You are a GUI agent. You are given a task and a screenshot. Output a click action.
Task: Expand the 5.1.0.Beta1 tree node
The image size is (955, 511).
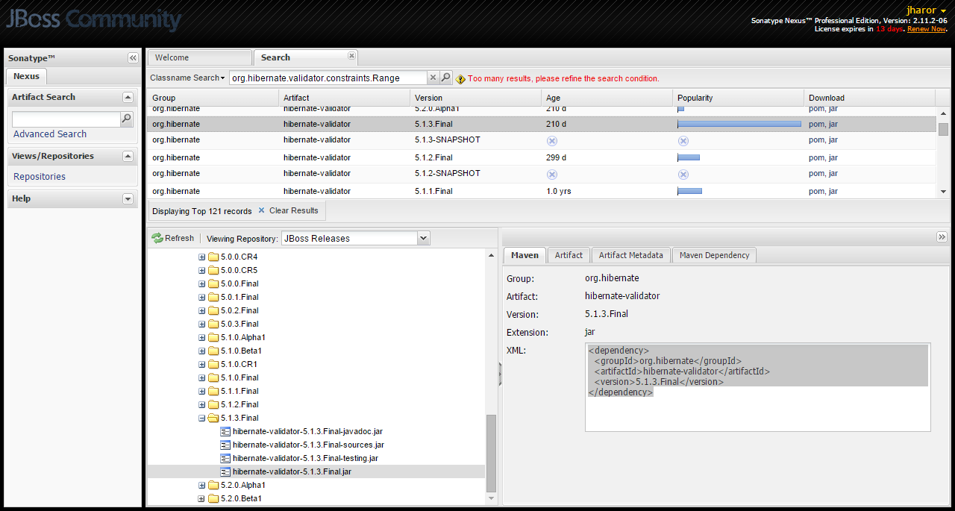201,351
